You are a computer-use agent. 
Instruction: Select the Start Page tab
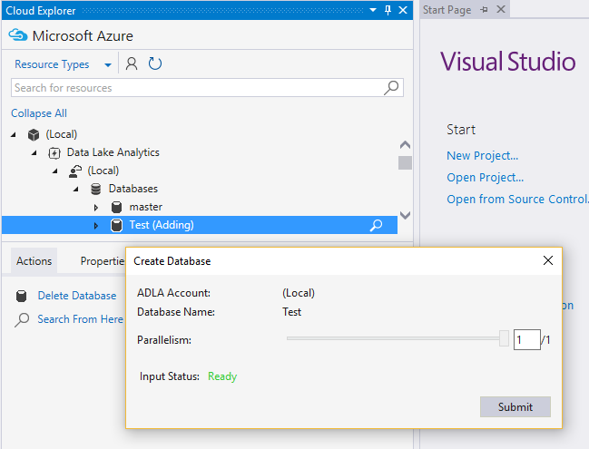pos(447,10)
